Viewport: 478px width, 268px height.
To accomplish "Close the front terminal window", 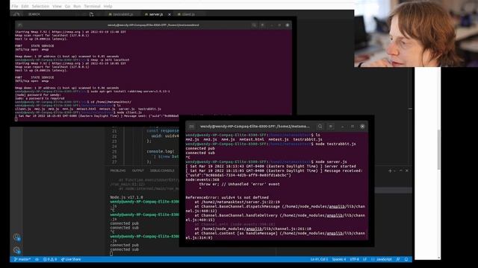I will coord(362,127).
